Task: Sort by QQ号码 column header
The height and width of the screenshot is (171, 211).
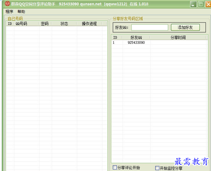Action: tap(26, 24)
